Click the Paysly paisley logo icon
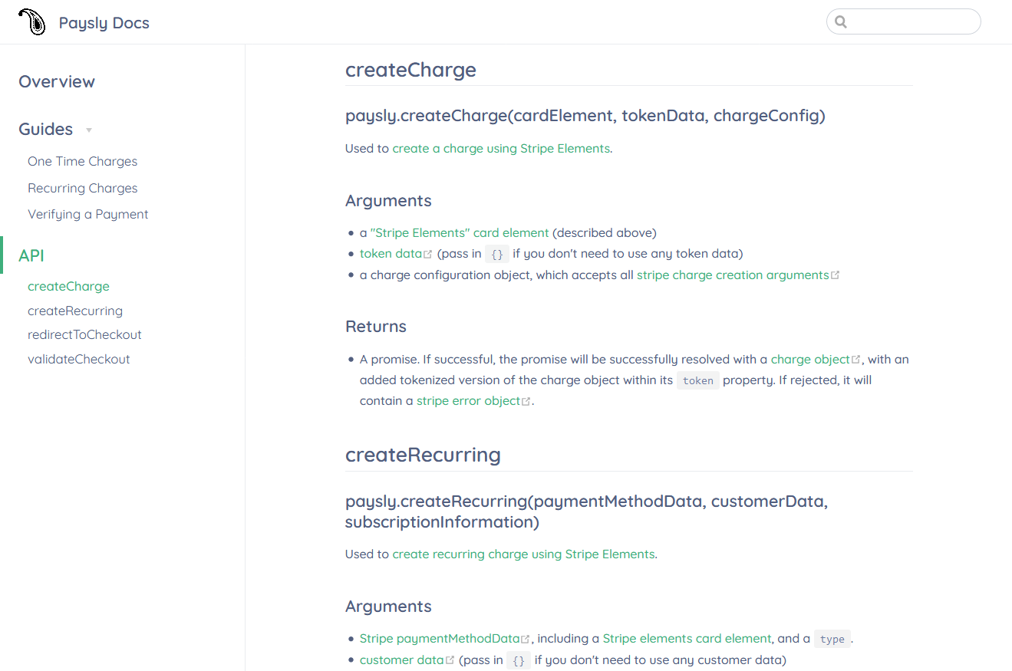The image size is (1012, 671). pyautogui.click(x=31, y=22)
